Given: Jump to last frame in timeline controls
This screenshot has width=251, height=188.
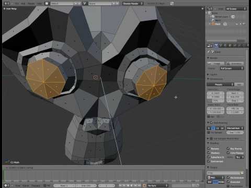Looking at the screenshot, I should 139,185.
